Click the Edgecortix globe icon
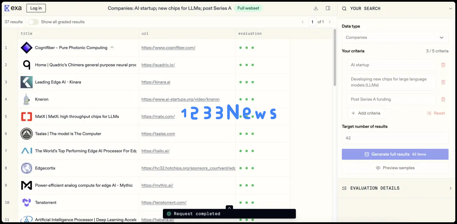The height and width of the screenshot is (224, 457). 27,168
